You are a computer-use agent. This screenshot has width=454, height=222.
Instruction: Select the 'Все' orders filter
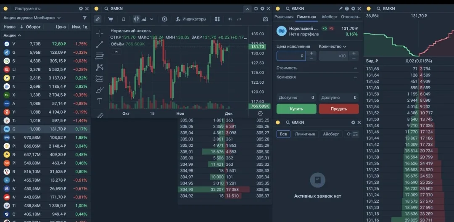coord(283,134)
